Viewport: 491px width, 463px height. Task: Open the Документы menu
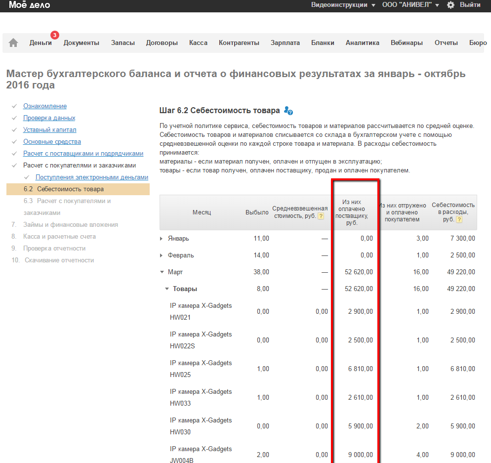pyautogui.click(x=82, y=43)
